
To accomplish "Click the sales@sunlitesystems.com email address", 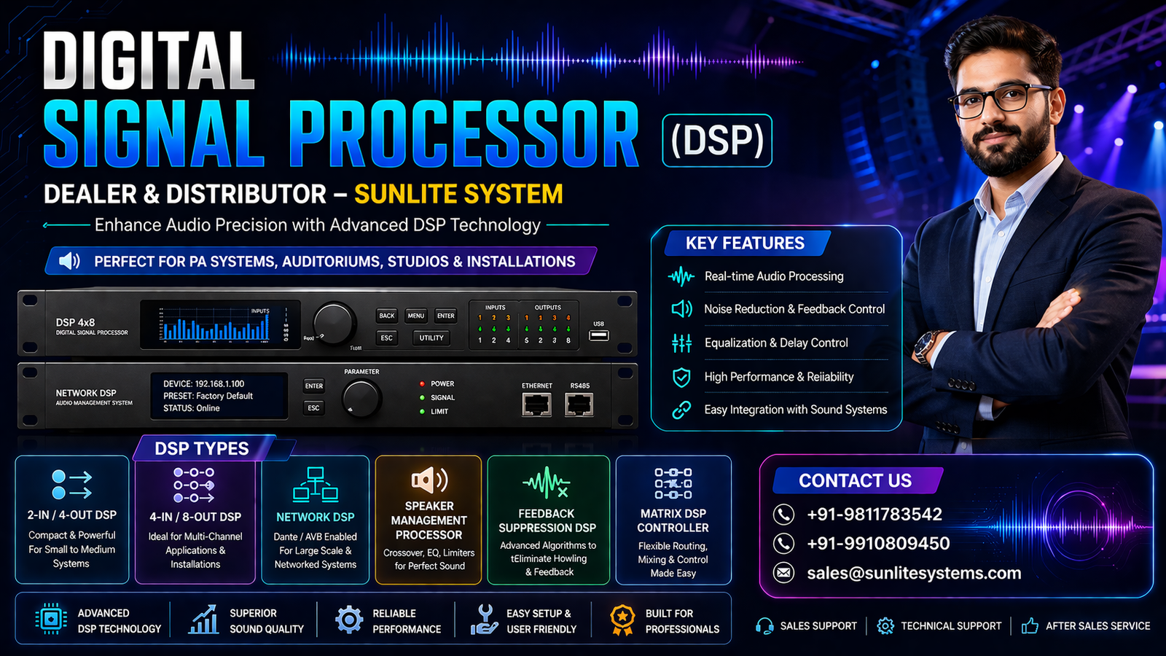I will pyautogui.click(x=914, y=574).
